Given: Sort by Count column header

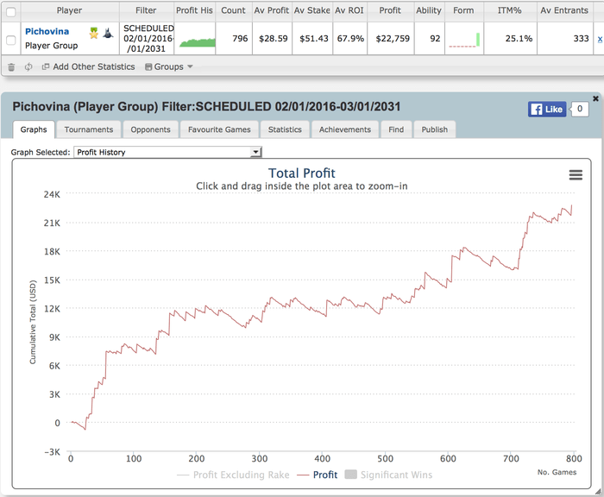Looking at the screenshot, I should (233, 10).
